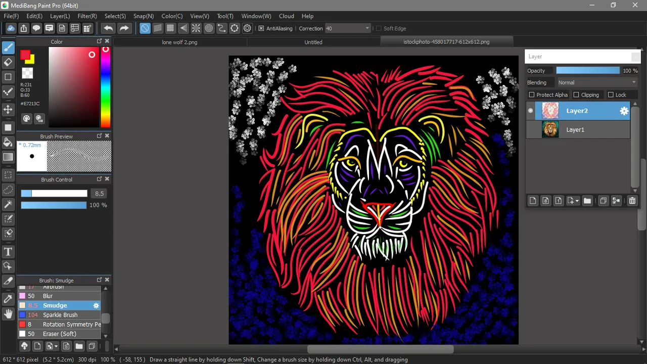Open the Correction value dropdown
Viewport: 647px width, 364px height.
tap(367, 28)
